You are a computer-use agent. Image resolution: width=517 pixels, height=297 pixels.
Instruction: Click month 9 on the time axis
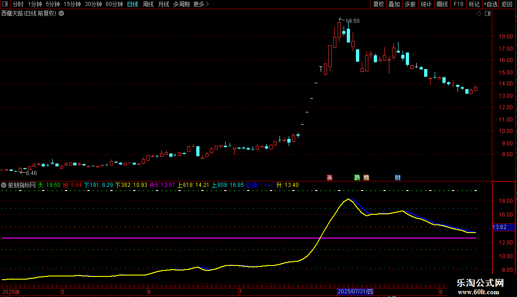(x=441, y=292)
